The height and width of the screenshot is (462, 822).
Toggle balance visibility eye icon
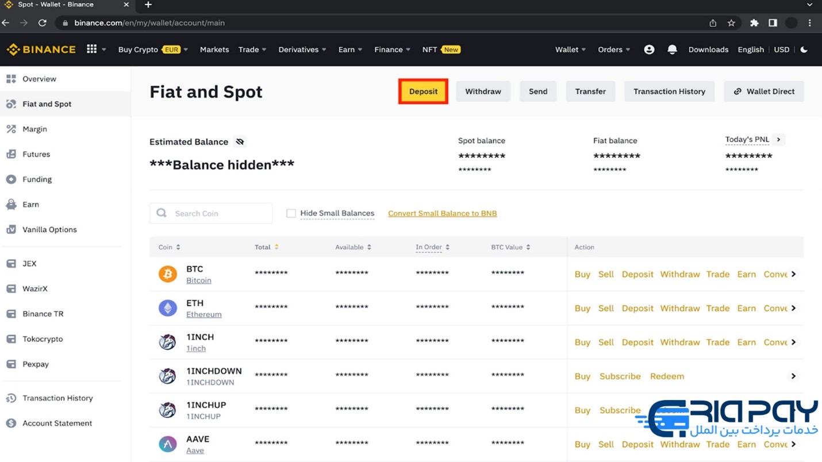pos(240,141)
